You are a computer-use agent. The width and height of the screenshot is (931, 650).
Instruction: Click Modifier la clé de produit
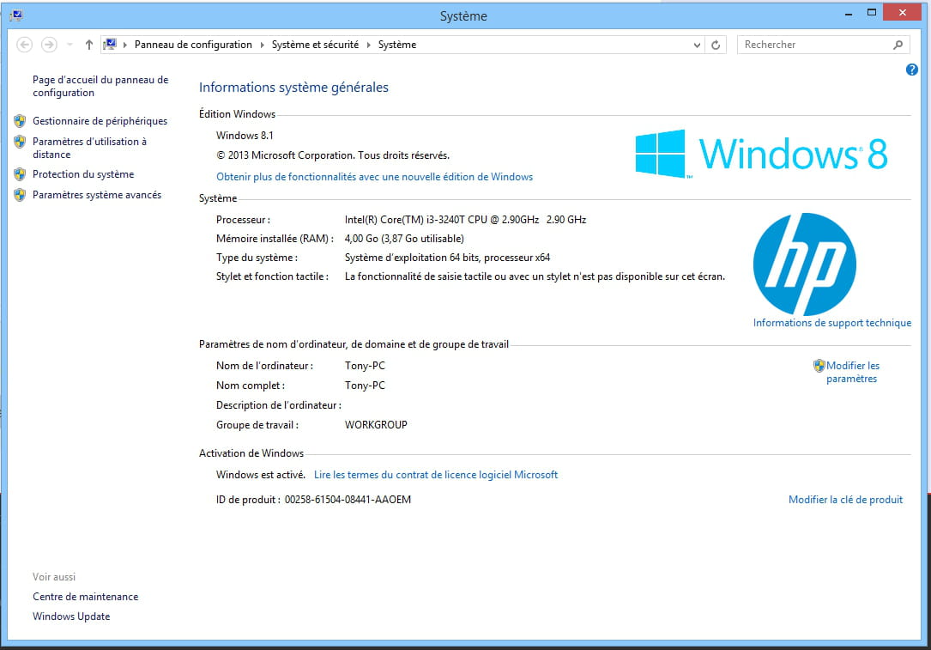click(x=845, y=500)
